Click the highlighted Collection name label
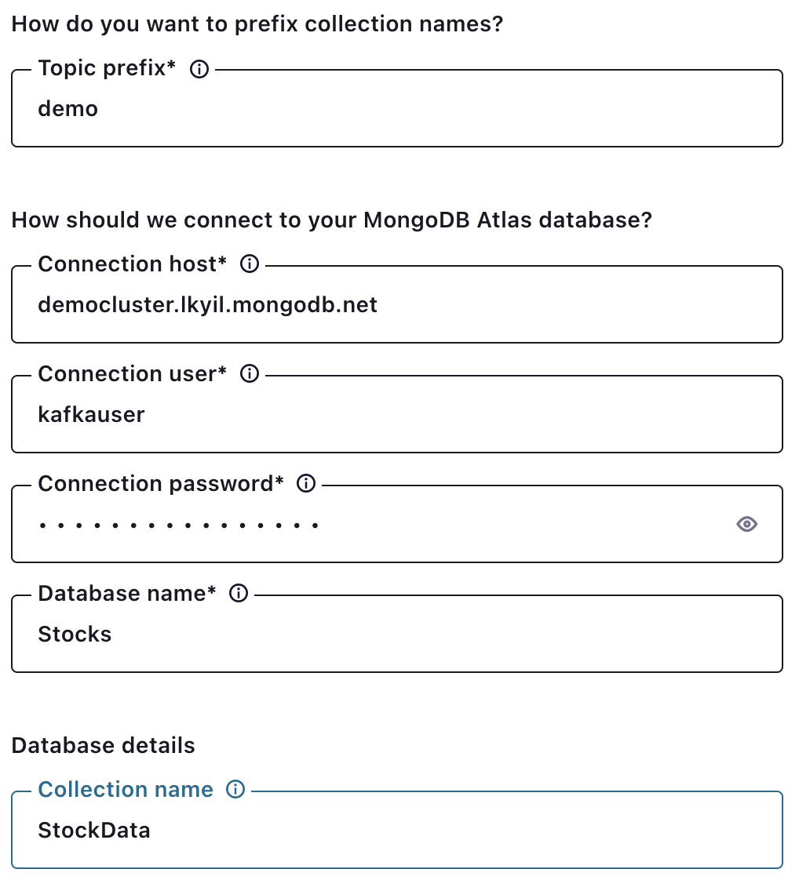 [126, 790]
